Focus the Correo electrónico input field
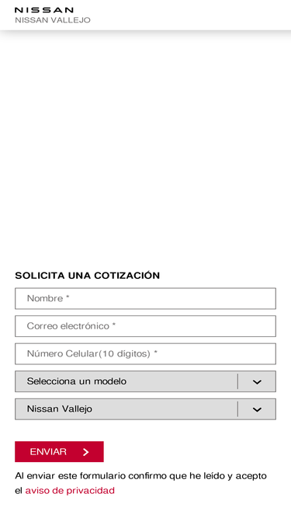The width and height of the screenshot is (291, 518). (146, 326)
